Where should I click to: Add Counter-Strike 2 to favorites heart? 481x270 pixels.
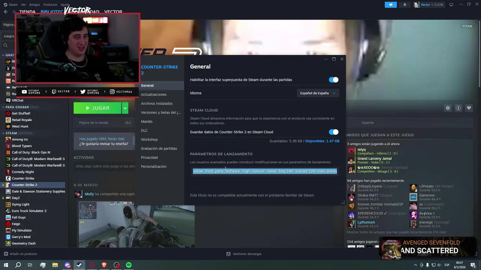coord(469,108)
